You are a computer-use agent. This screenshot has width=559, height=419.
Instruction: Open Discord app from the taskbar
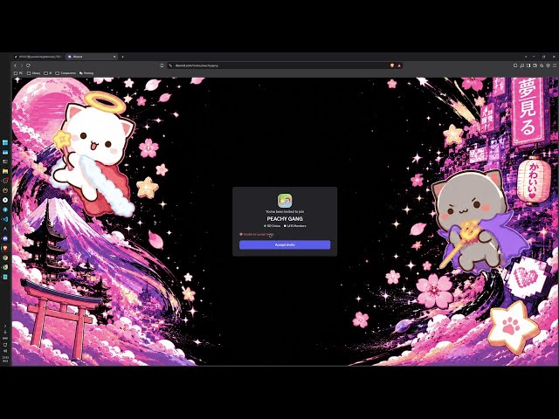point(5,238)
